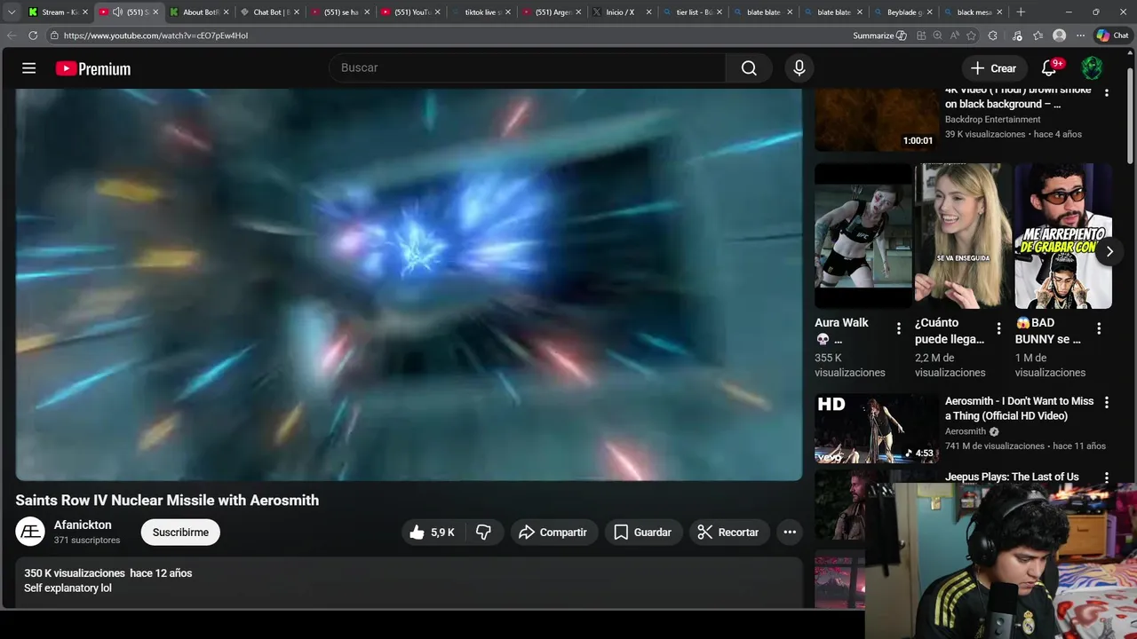
Task: Open more actions ellipsis under video
Action: (790, 532)
